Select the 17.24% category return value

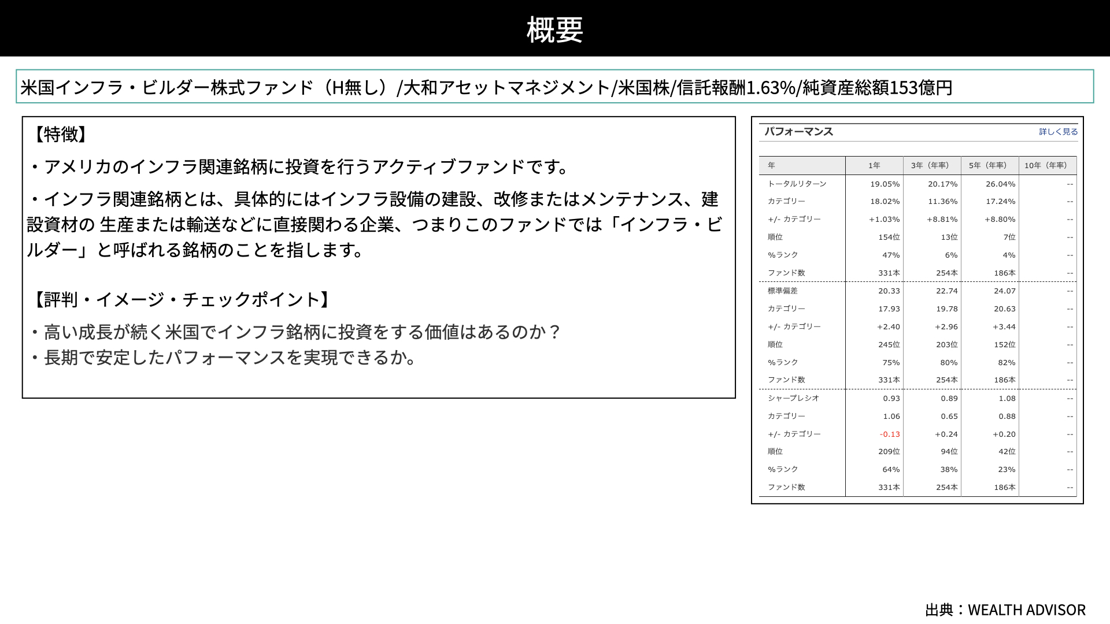(x=1000, y=202)
